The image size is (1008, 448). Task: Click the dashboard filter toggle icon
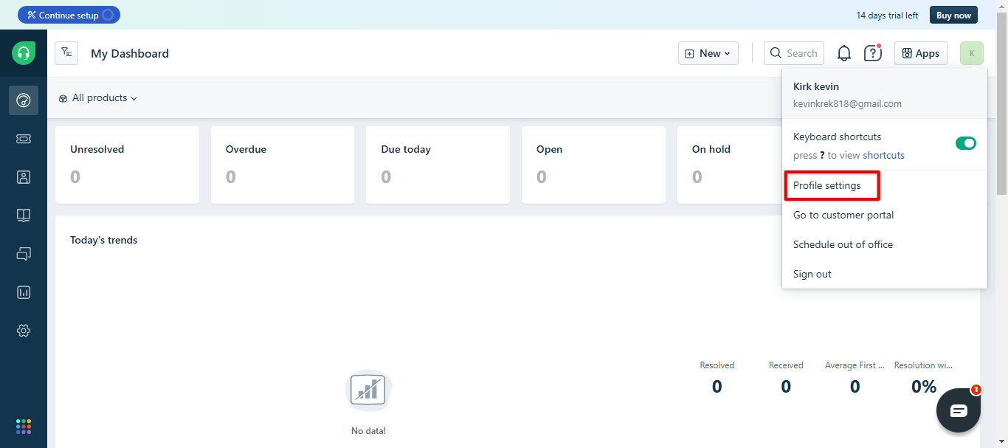(x=66, y=53)
